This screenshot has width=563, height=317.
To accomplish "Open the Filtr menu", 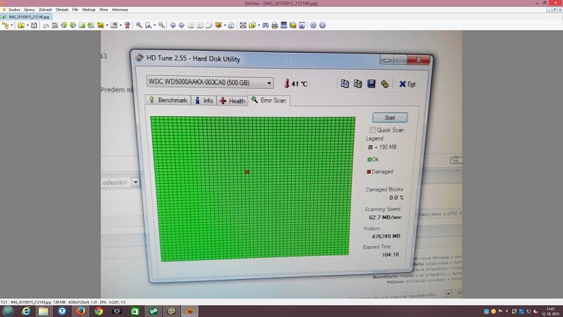I will [x=75, y=10].
